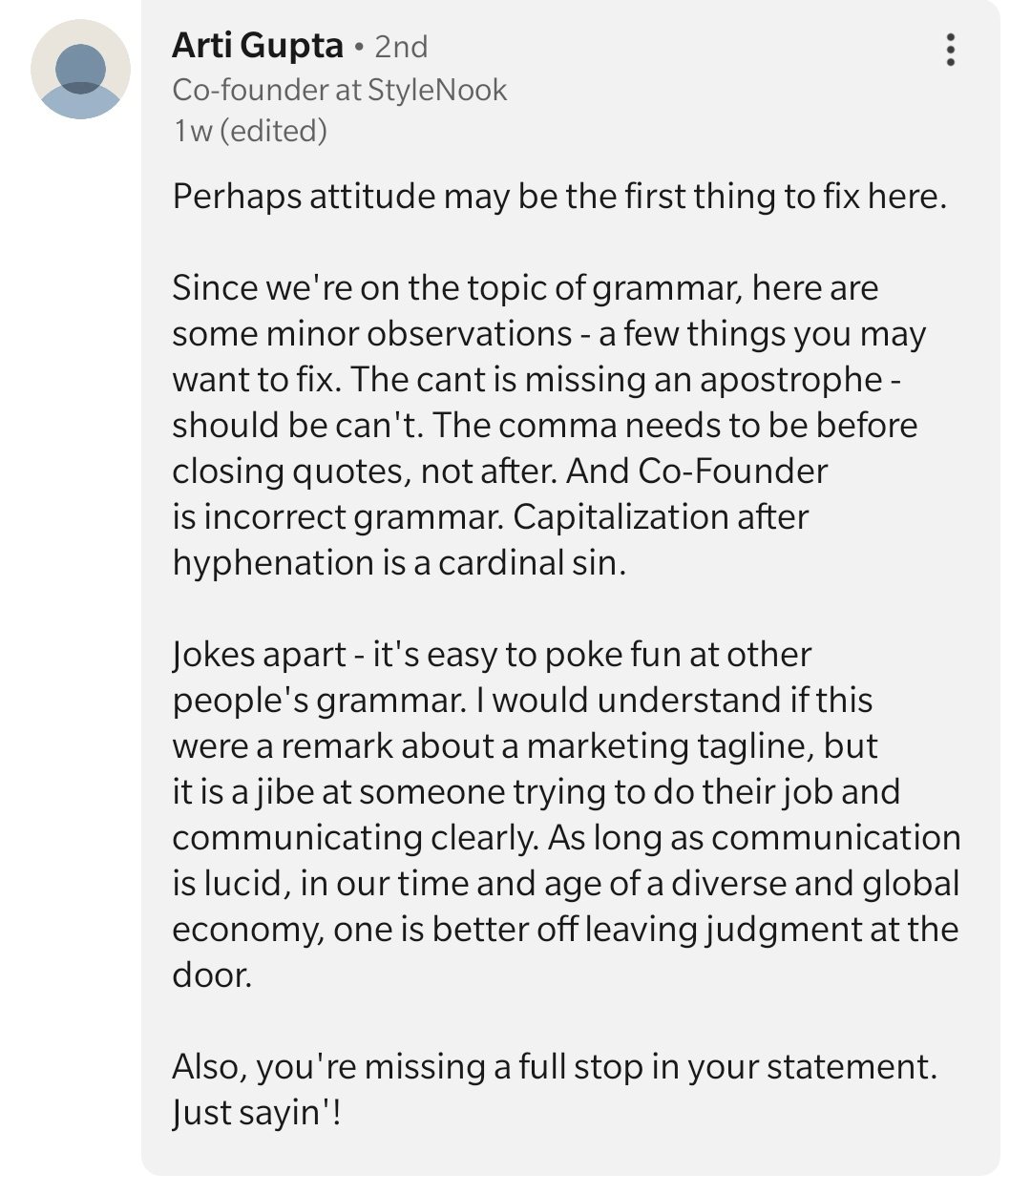Tap the closing Just sayin'! line
1031x1194 pixels.
coord(257,1113)
